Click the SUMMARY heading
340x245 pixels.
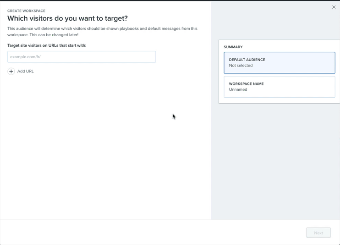point(233,47)
